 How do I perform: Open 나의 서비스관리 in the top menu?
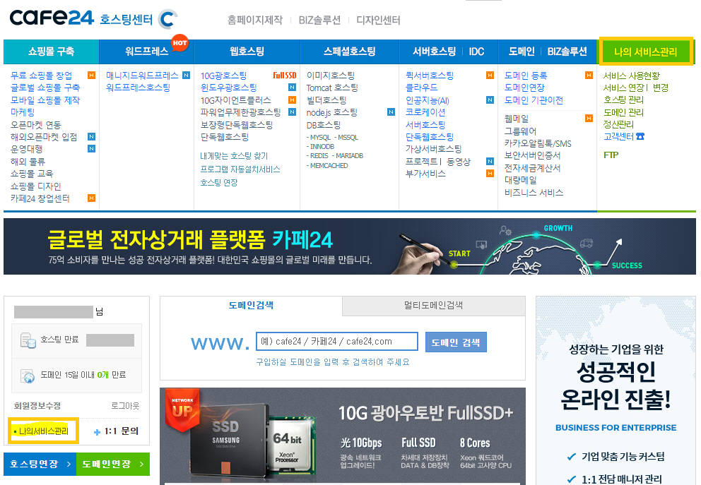click(646, 52)
